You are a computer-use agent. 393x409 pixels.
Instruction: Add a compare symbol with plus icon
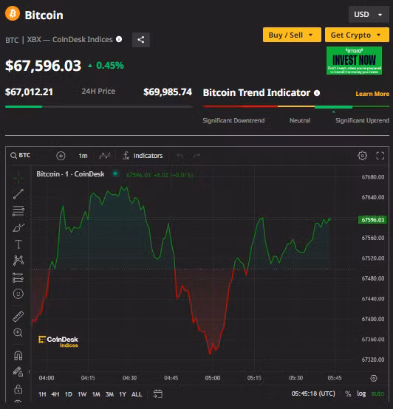pos(61,156)
